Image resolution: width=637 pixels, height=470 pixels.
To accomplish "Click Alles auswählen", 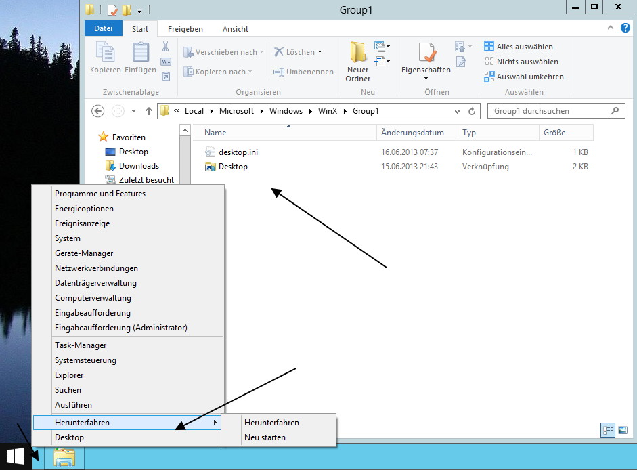I will (x=519, y=47).
